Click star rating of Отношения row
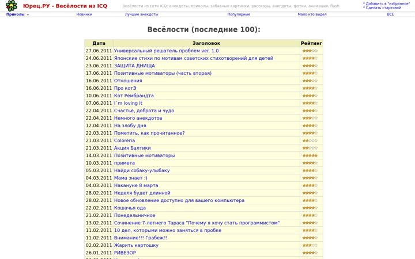The height and width of the screenshot is (259, 415). tap(310, 81)
